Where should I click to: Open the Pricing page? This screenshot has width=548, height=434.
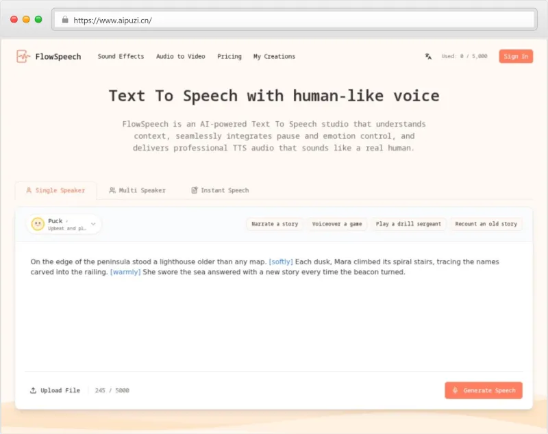click(229, 57)
